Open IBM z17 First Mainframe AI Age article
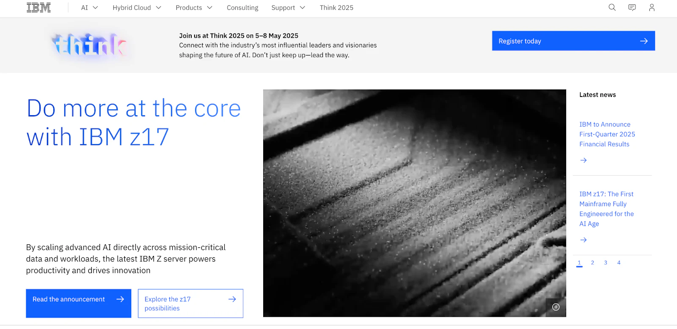The width and height of the screenshot is (677, 329). (606, 209)
